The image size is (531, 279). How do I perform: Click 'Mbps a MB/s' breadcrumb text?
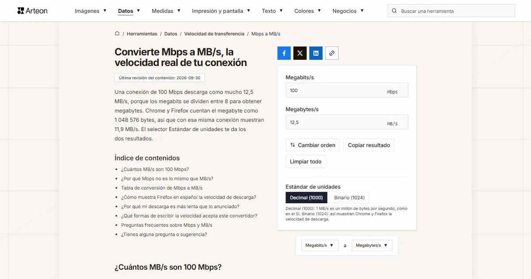[x=266, y=34]
